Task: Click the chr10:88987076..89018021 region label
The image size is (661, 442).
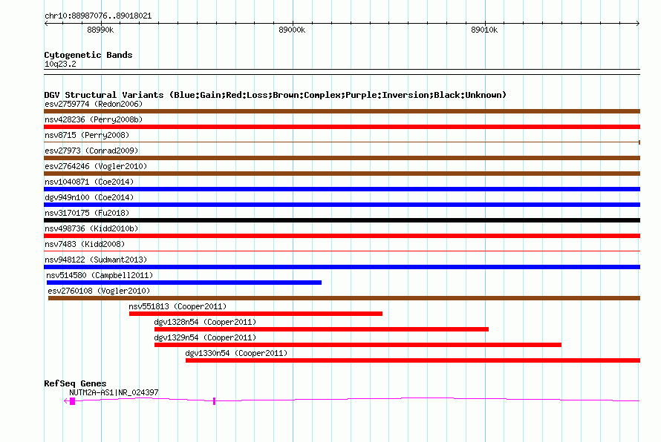Action: pyautogui.click(x=98, y=16)
